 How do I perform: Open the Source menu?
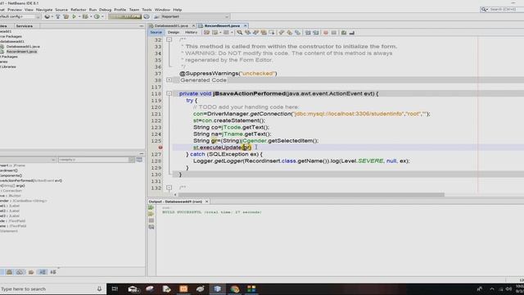61,10
